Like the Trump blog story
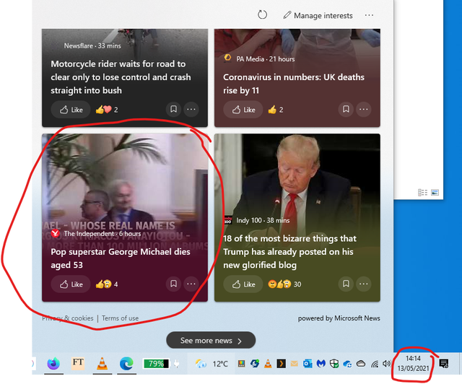The height and width of the screenshot is (384, 462). click(x=243, y=284)
